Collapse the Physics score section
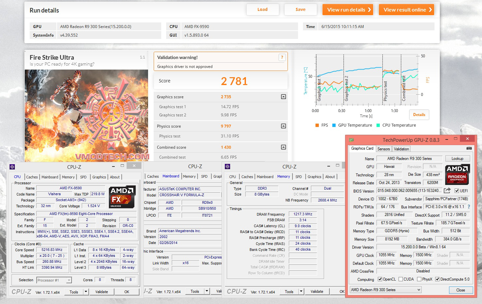The image size is (482, 304). [x=283, y=126]
